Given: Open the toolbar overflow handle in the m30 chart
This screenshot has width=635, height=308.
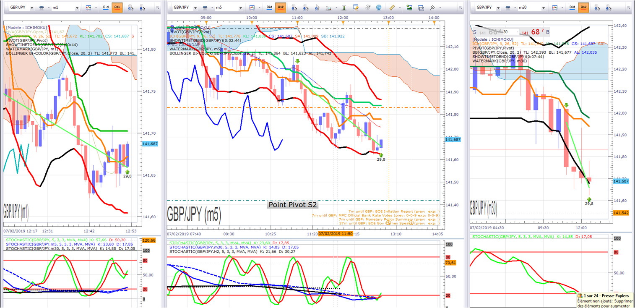Looking at the screenshot, I should [x=628, y=8].
